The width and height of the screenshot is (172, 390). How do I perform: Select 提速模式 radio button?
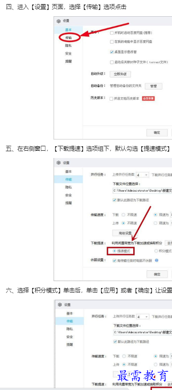point(114,251)
